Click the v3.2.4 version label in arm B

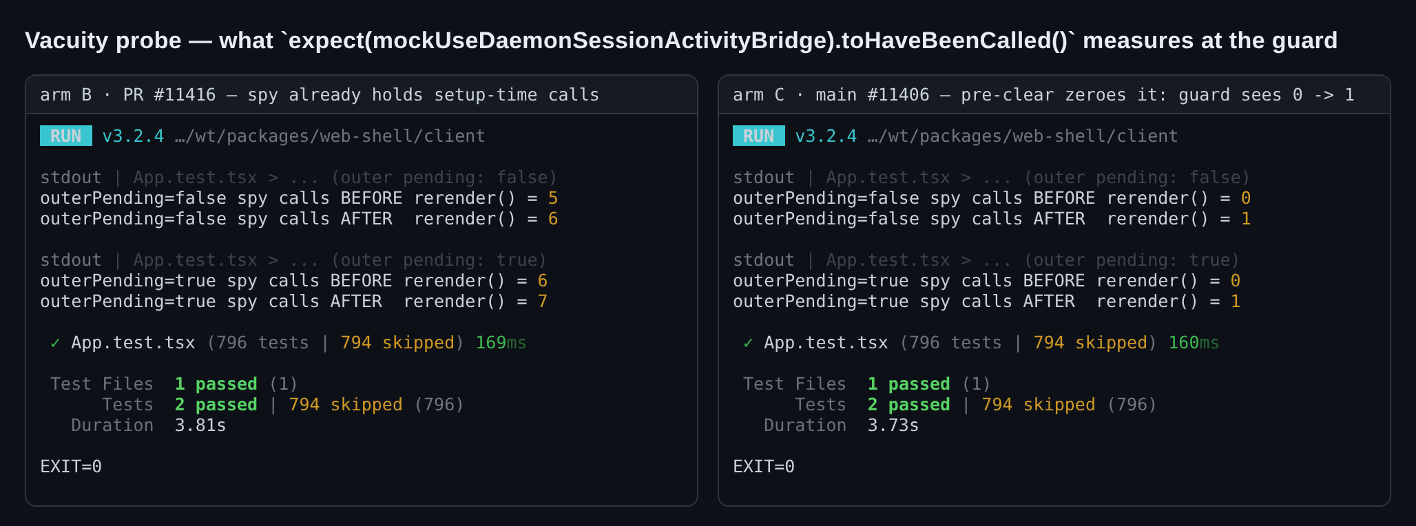(133, 136)
